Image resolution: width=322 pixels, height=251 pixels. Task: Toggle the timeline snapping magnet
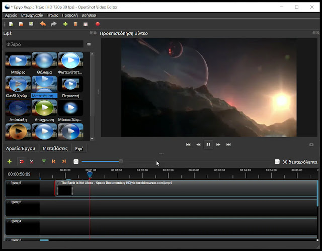[x=21, y=161]
